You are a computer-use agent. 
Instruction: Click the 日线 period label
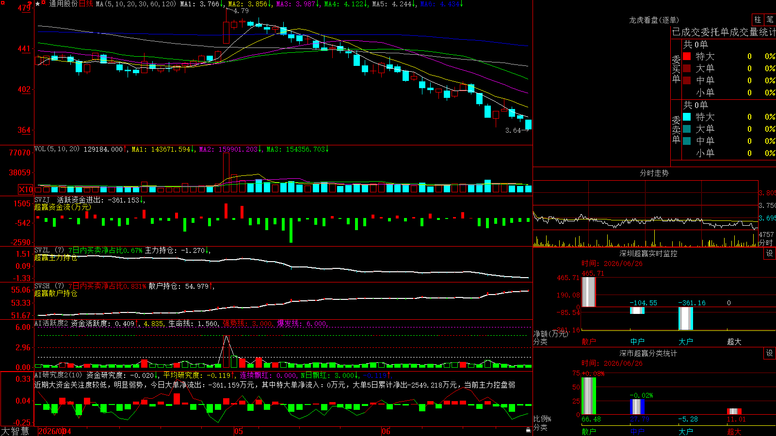pyautogui.click(x=86, y=4)
